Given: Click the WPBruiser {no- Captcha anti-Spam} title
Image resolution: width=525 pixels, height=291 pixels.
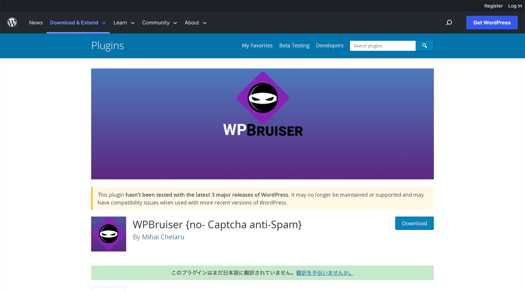Looking at the screenshot, I should coord(217,224).
